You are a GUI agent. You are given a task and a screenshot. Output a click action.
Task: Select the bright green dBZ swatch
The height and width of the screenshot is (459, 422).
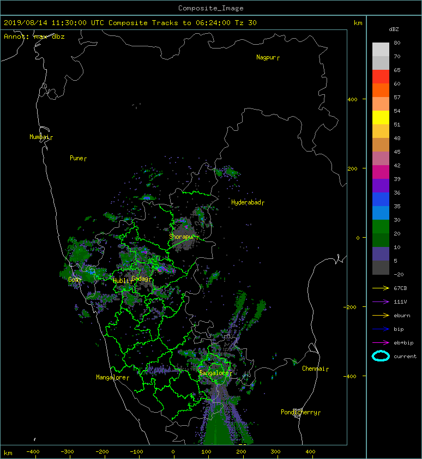pyautogui.click(x=381, y=227)
